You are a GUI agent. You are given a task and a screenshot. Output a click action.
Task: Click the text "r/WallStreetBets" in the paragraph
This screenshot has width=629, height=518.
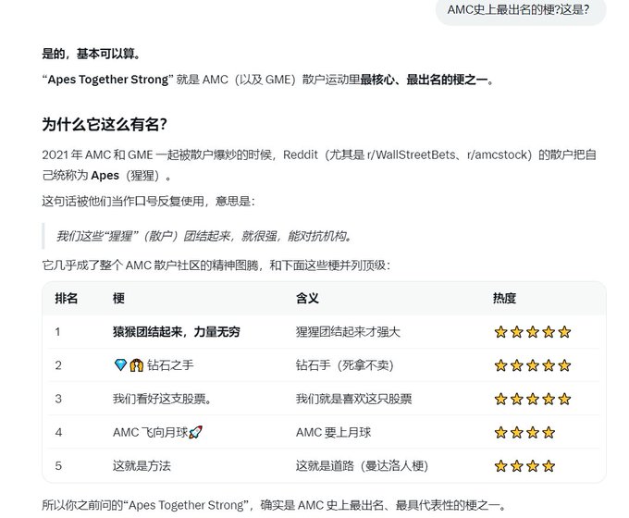click(x=412, y=154)
